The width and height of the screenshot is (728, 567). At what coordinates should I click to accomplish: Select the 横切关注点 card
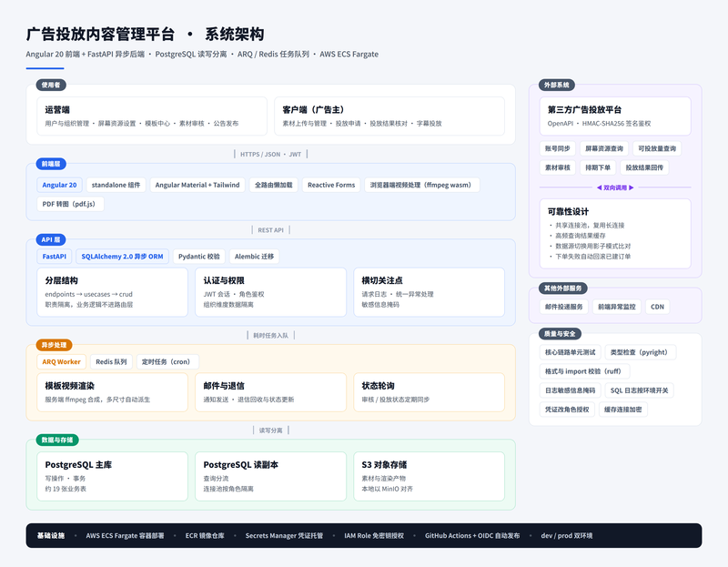coord(429,292)
